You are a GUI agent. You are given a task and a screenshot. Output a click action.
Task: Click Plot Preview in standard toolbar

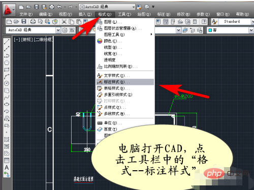coord(40,22)
